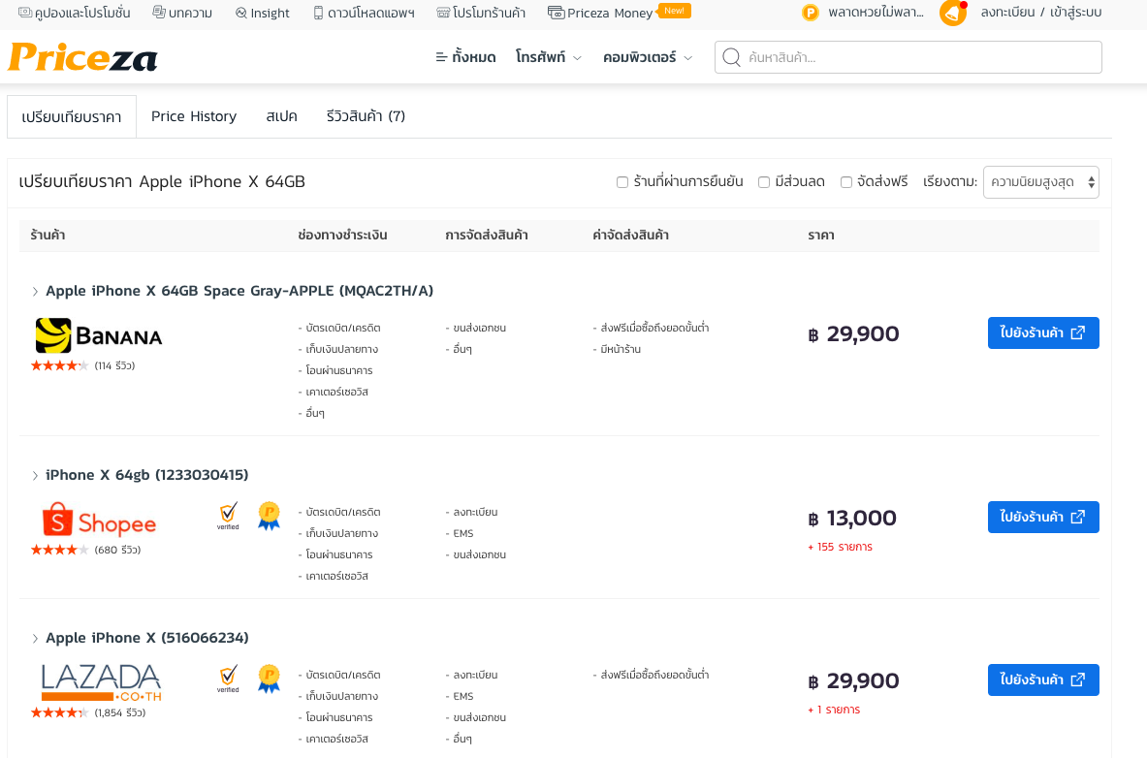This screenshot has height=758, width=1147.
Task: Click the gold P coin icon
Action: pos(810,13)
